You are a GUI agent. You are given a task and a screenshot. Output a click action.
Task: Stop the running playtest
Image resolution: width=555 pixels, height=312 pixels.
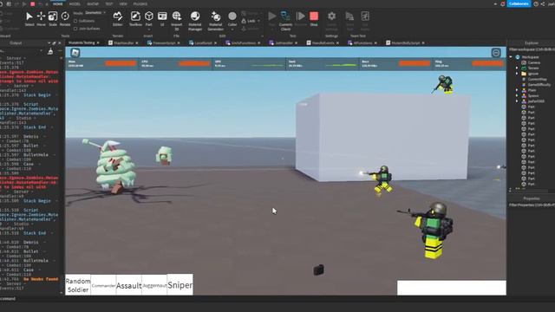point(314,19)
